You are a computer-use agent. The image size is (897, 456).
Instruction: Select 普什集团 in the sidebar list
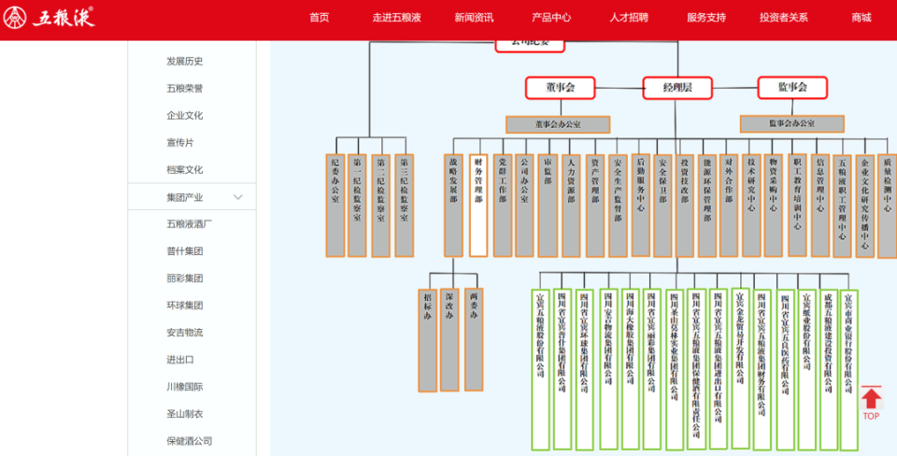tap(185, 251)
